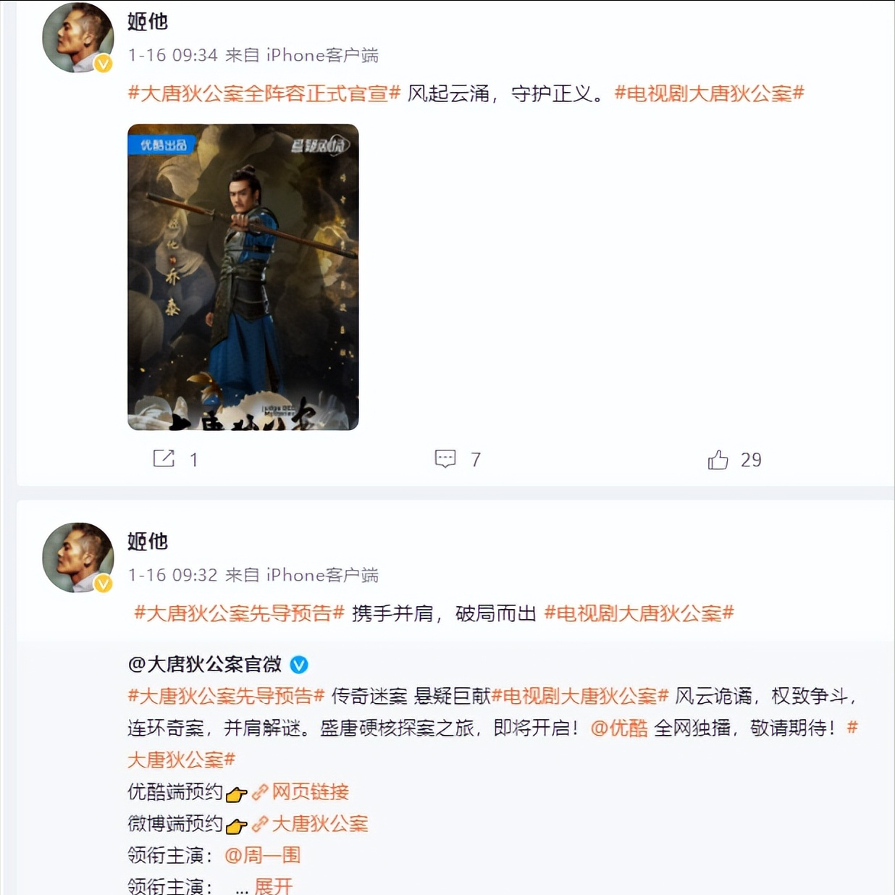895x895 pixels.
Task: Click the blue verified badge beside 大唐狄公案官微
Action: tap(299, 664)
